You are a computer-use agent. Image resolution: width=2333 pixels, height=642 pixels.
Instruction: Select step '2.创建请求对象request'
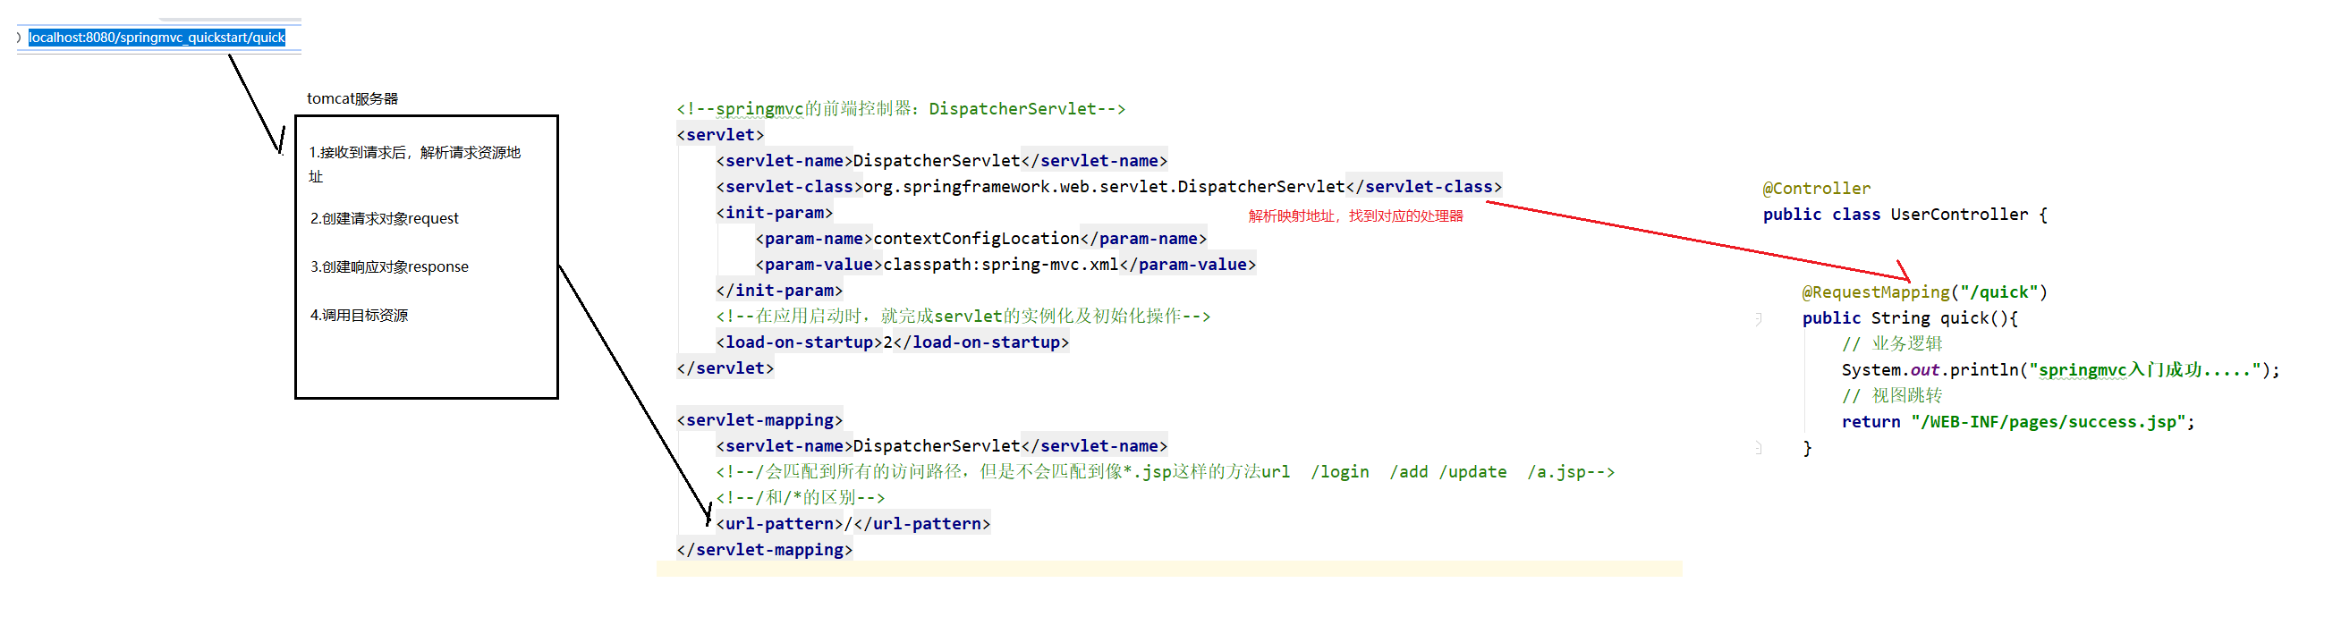click(384, 218)
